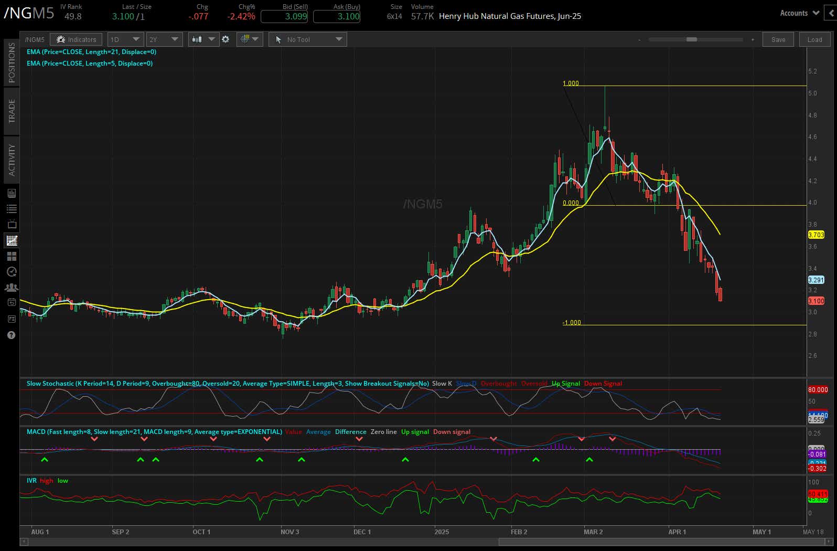This screenshot has width=837, height=551.
Task: Click the 0.000 Fibonacci level label
Action: tap(571, 203)
